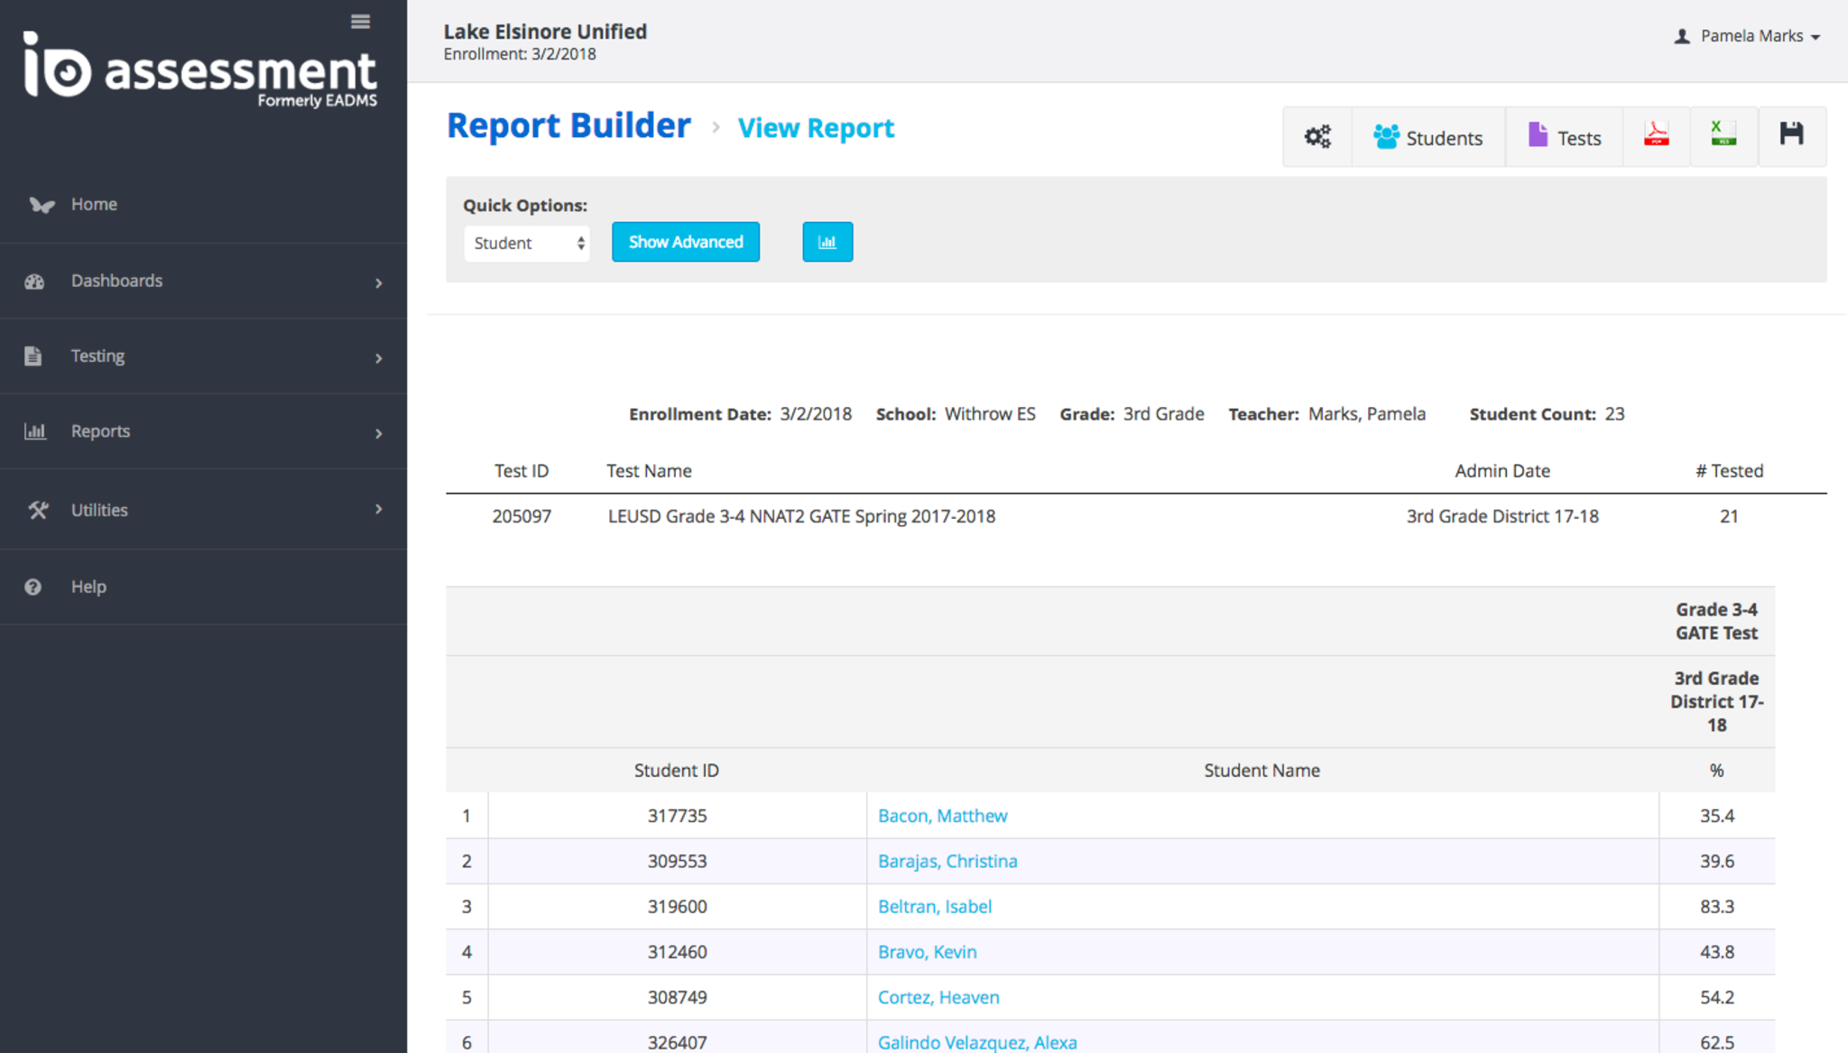The image size is (1848, 1053).
Task: Go to Home in sidebar
Action: click(94, 204)
